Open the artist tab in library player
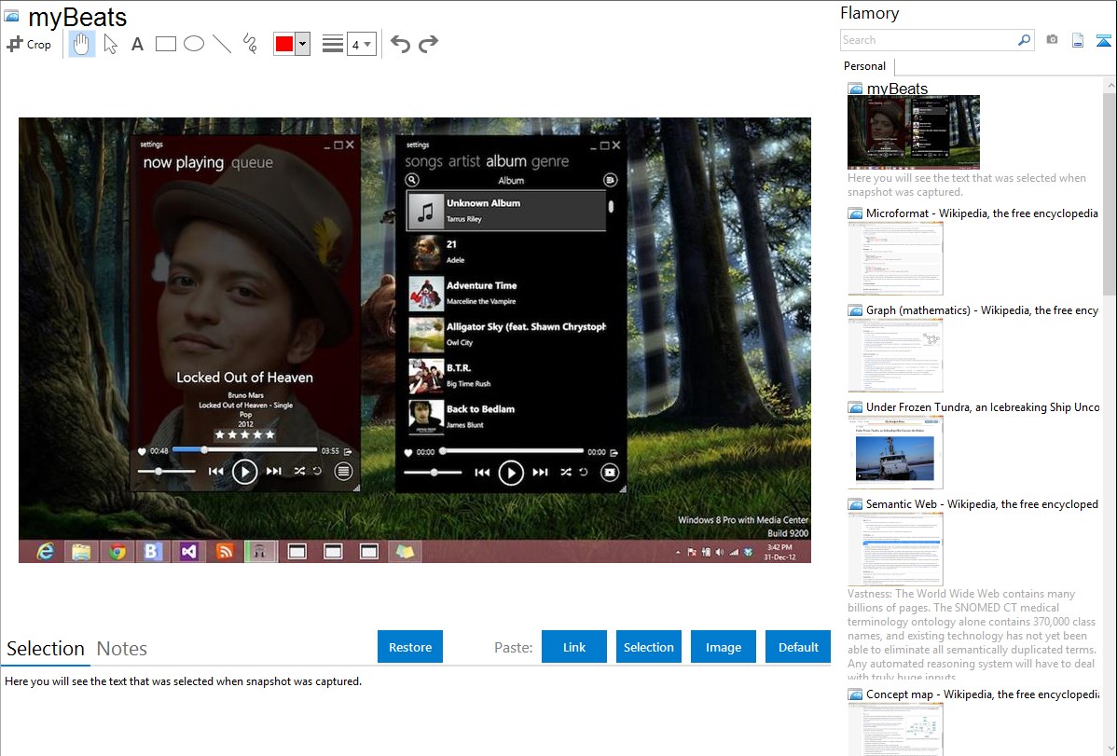The height and width of the screenshot is (756, 1117). 463,161
